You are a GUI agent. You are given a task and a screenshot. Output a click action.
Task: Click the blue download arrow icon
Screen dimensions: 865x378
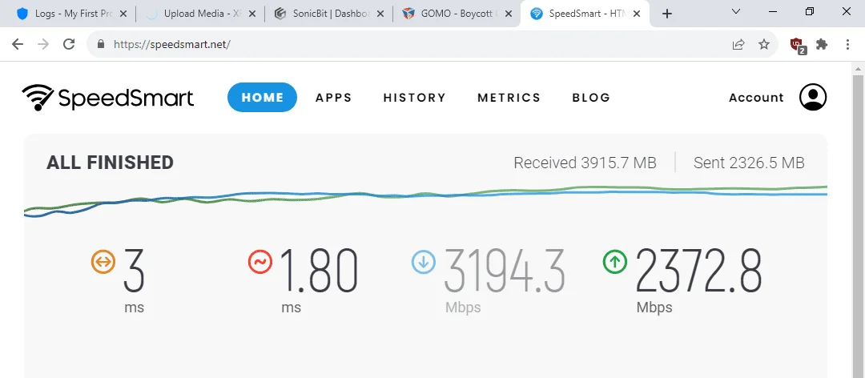tap(424, 262)
